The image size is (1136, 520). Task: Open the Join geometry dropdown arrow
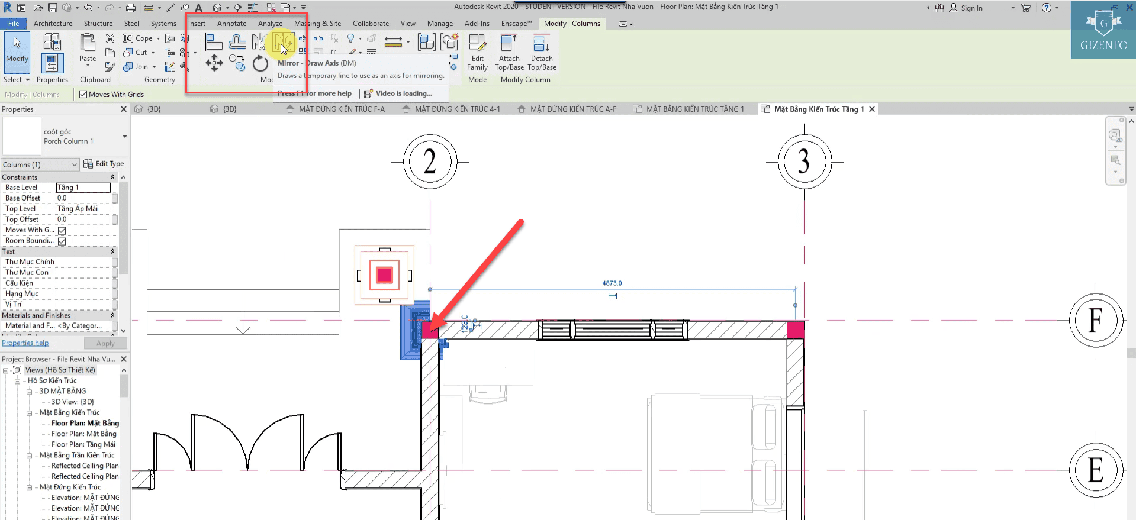pyautogui.click(x=154, y=67)
